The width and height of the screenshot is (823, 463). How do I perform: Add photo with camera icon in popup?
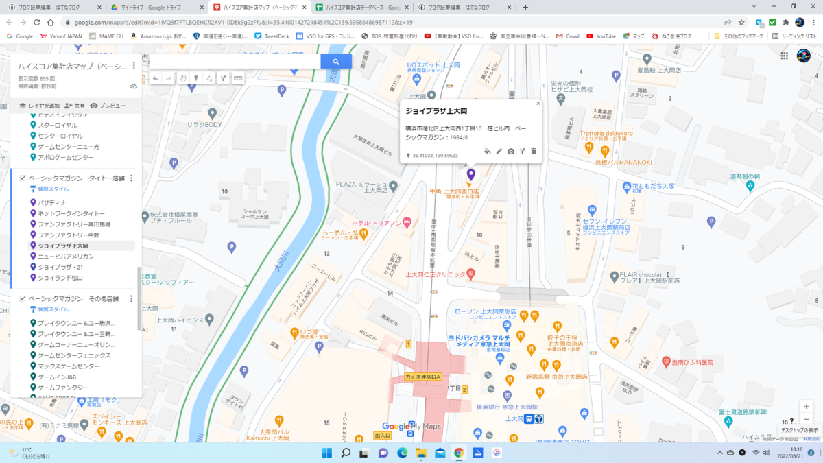pos(511,152)
